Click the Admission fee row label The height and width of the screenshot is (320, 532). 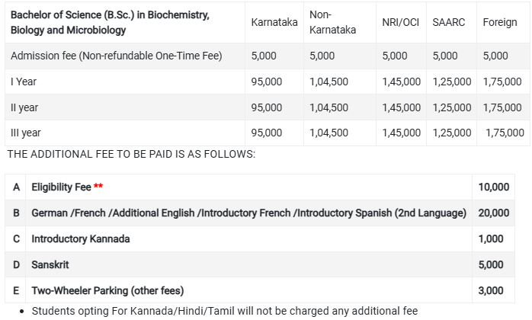pyautogui.click(x=117, y=56)
